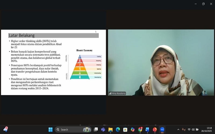Open the weather widgets panel

pyautogui.click(x=5, y=130)
